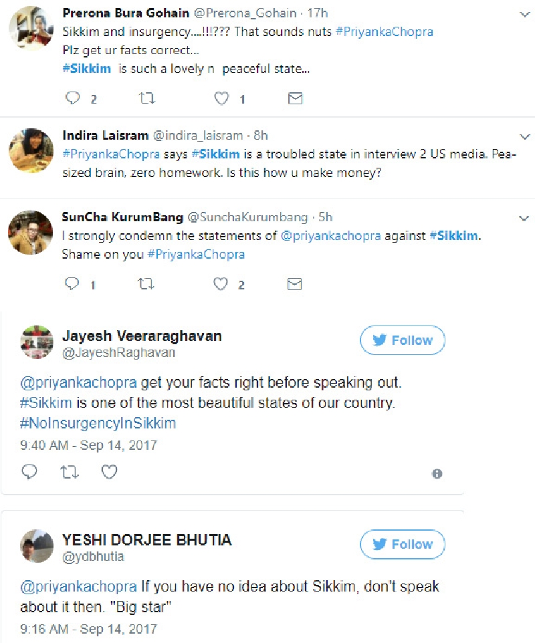The height and width of the screenshot is (643, 535).
Task: Reply to Jayesh Veeraraghavan's tweet
Action: pyautogui.click(x=29, y=472)
